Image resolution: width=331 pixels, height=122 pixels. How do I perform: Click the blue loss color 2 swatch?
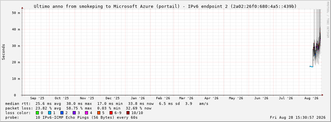62,113
